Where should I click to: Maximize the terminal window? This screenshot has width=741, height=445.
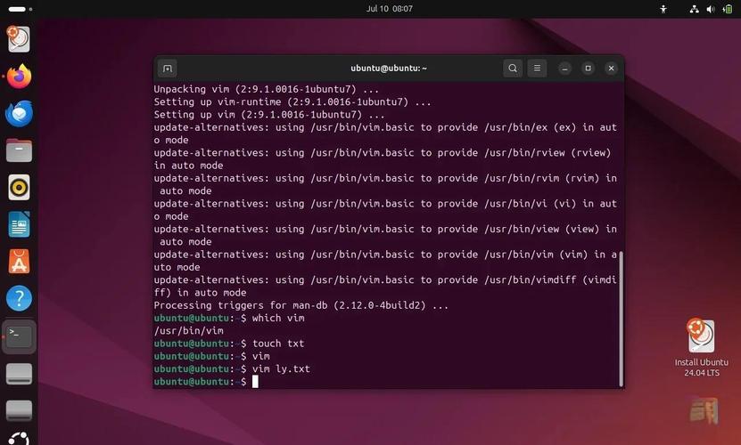click(x=588, y=69)
